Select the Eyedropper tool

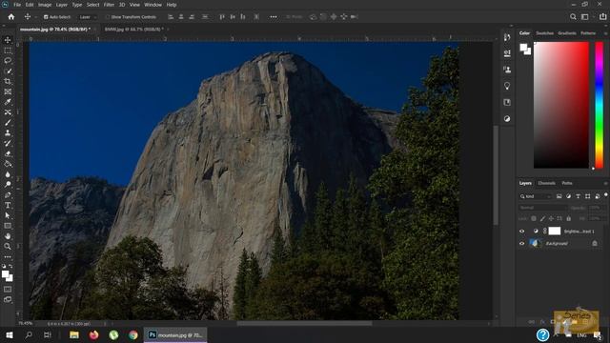8,102
